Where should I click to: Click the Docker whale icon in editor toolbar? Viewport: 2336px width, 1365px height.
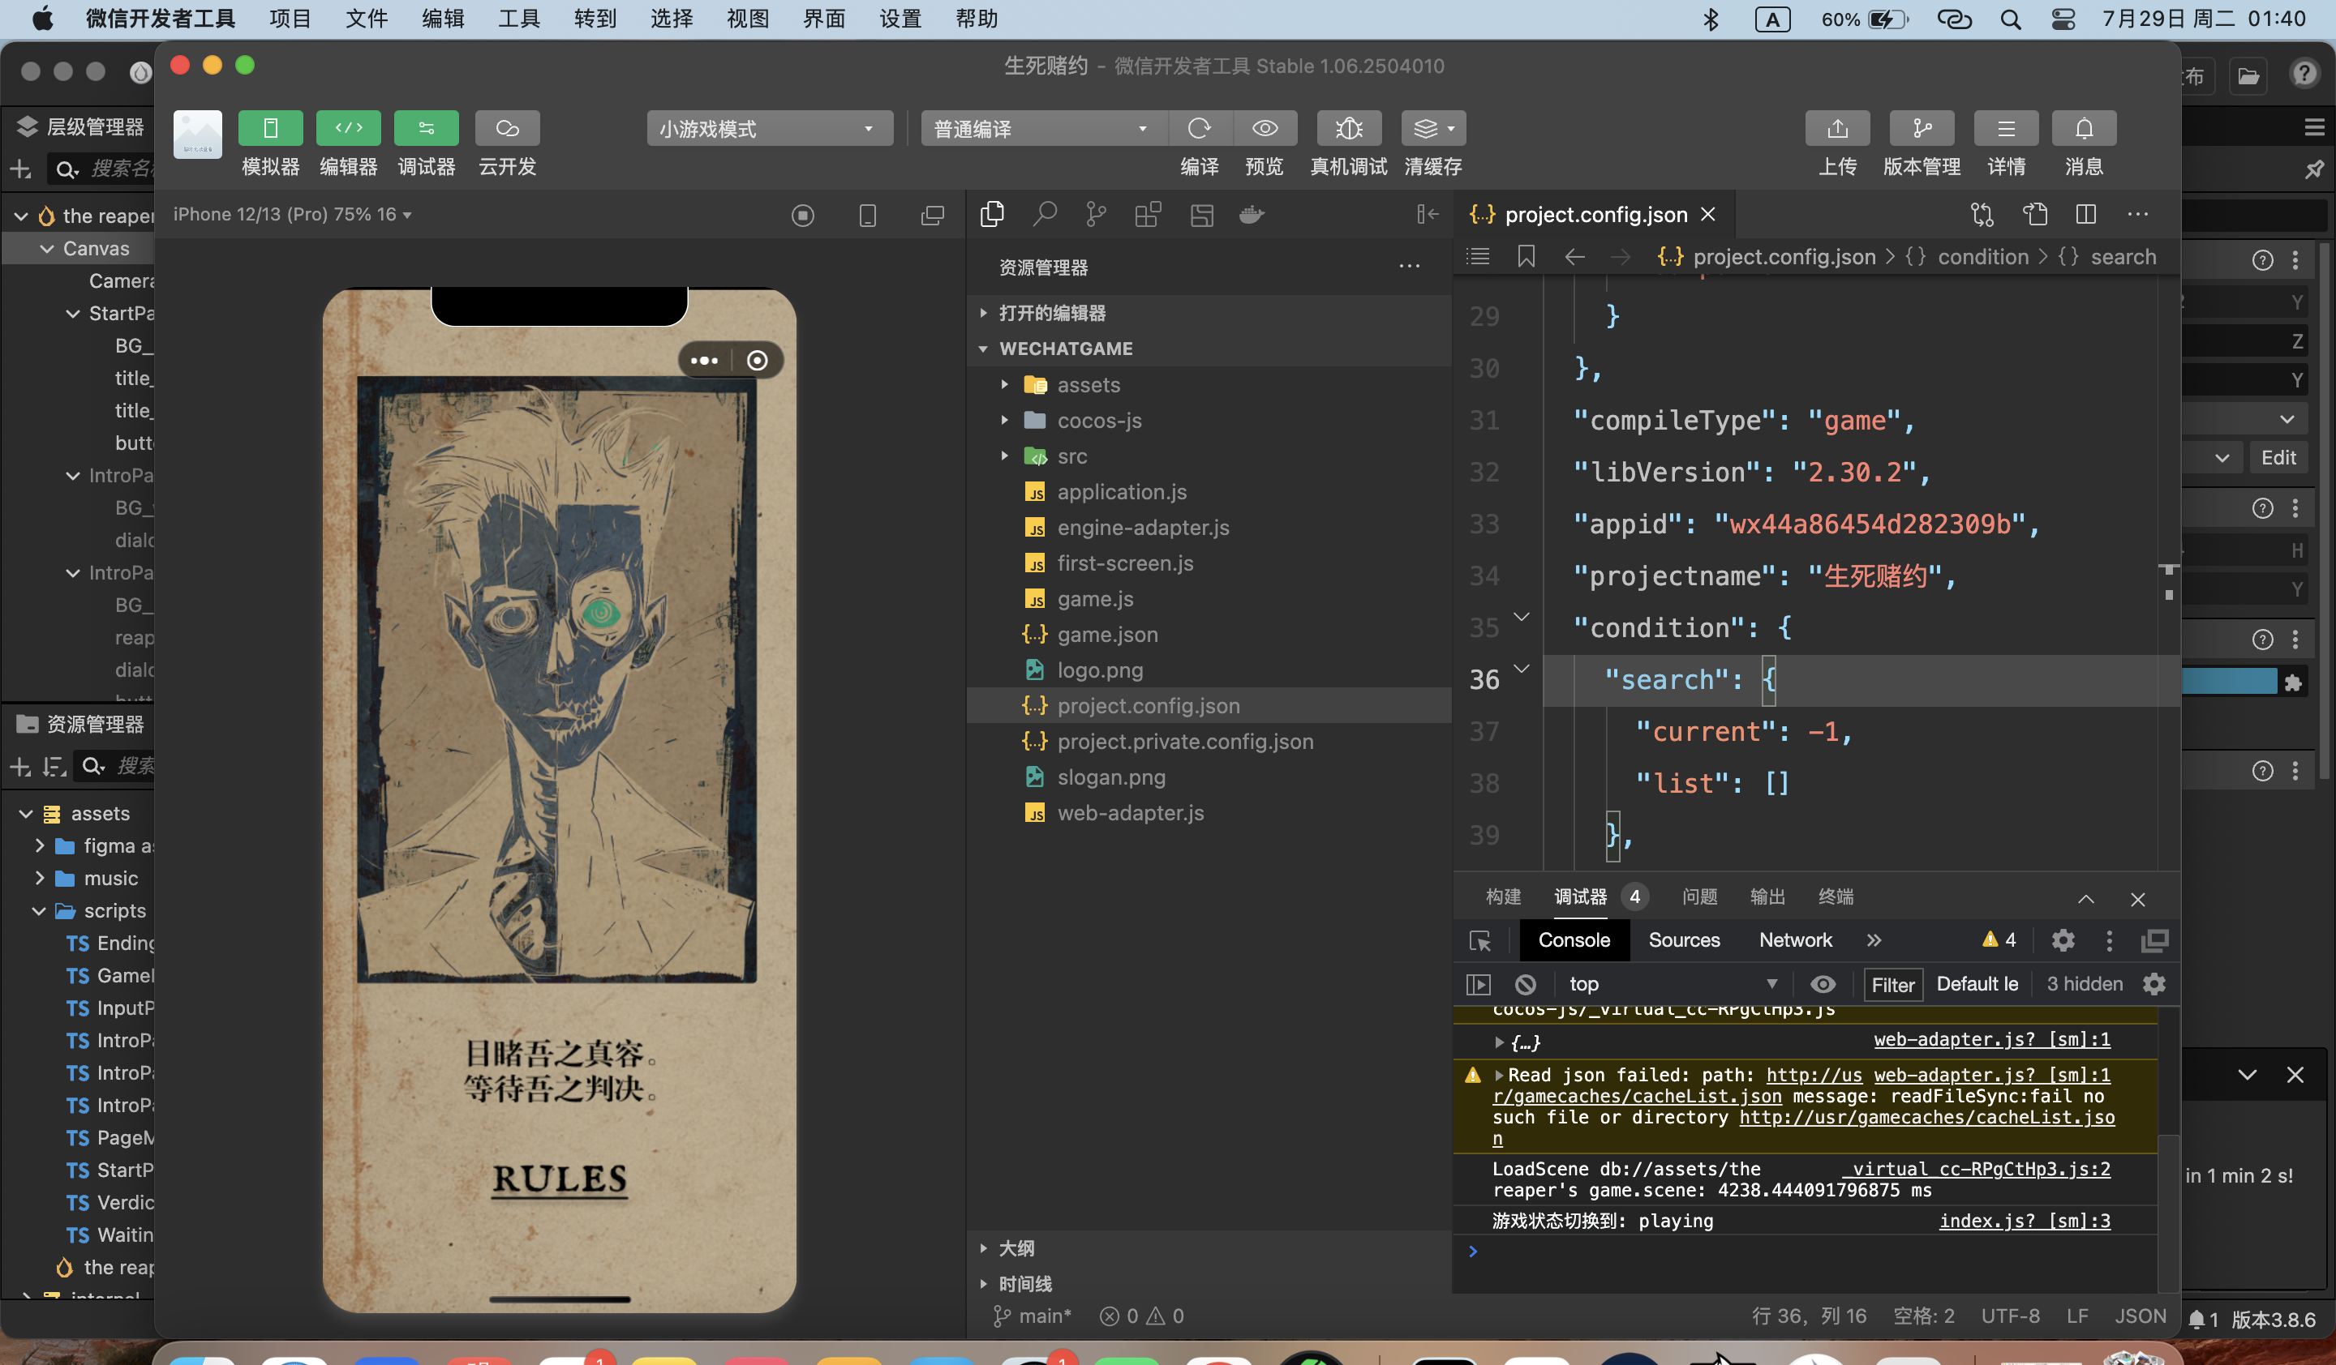point(1252,214)
